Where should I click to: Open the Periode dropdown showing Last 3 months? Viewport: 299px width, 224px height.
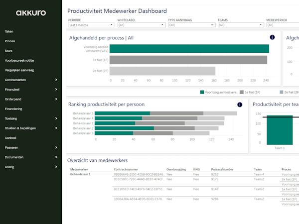coord(91,25)
